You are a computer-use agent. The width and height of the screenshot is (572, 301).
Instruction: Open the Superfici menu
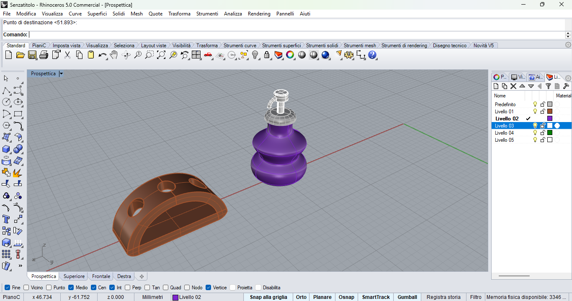(x=97, y=14)
